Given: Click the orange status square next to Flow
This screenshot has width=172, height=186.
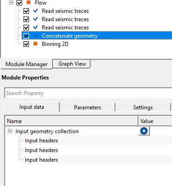Looking at the screenshot, I should [x=29, y=2].
